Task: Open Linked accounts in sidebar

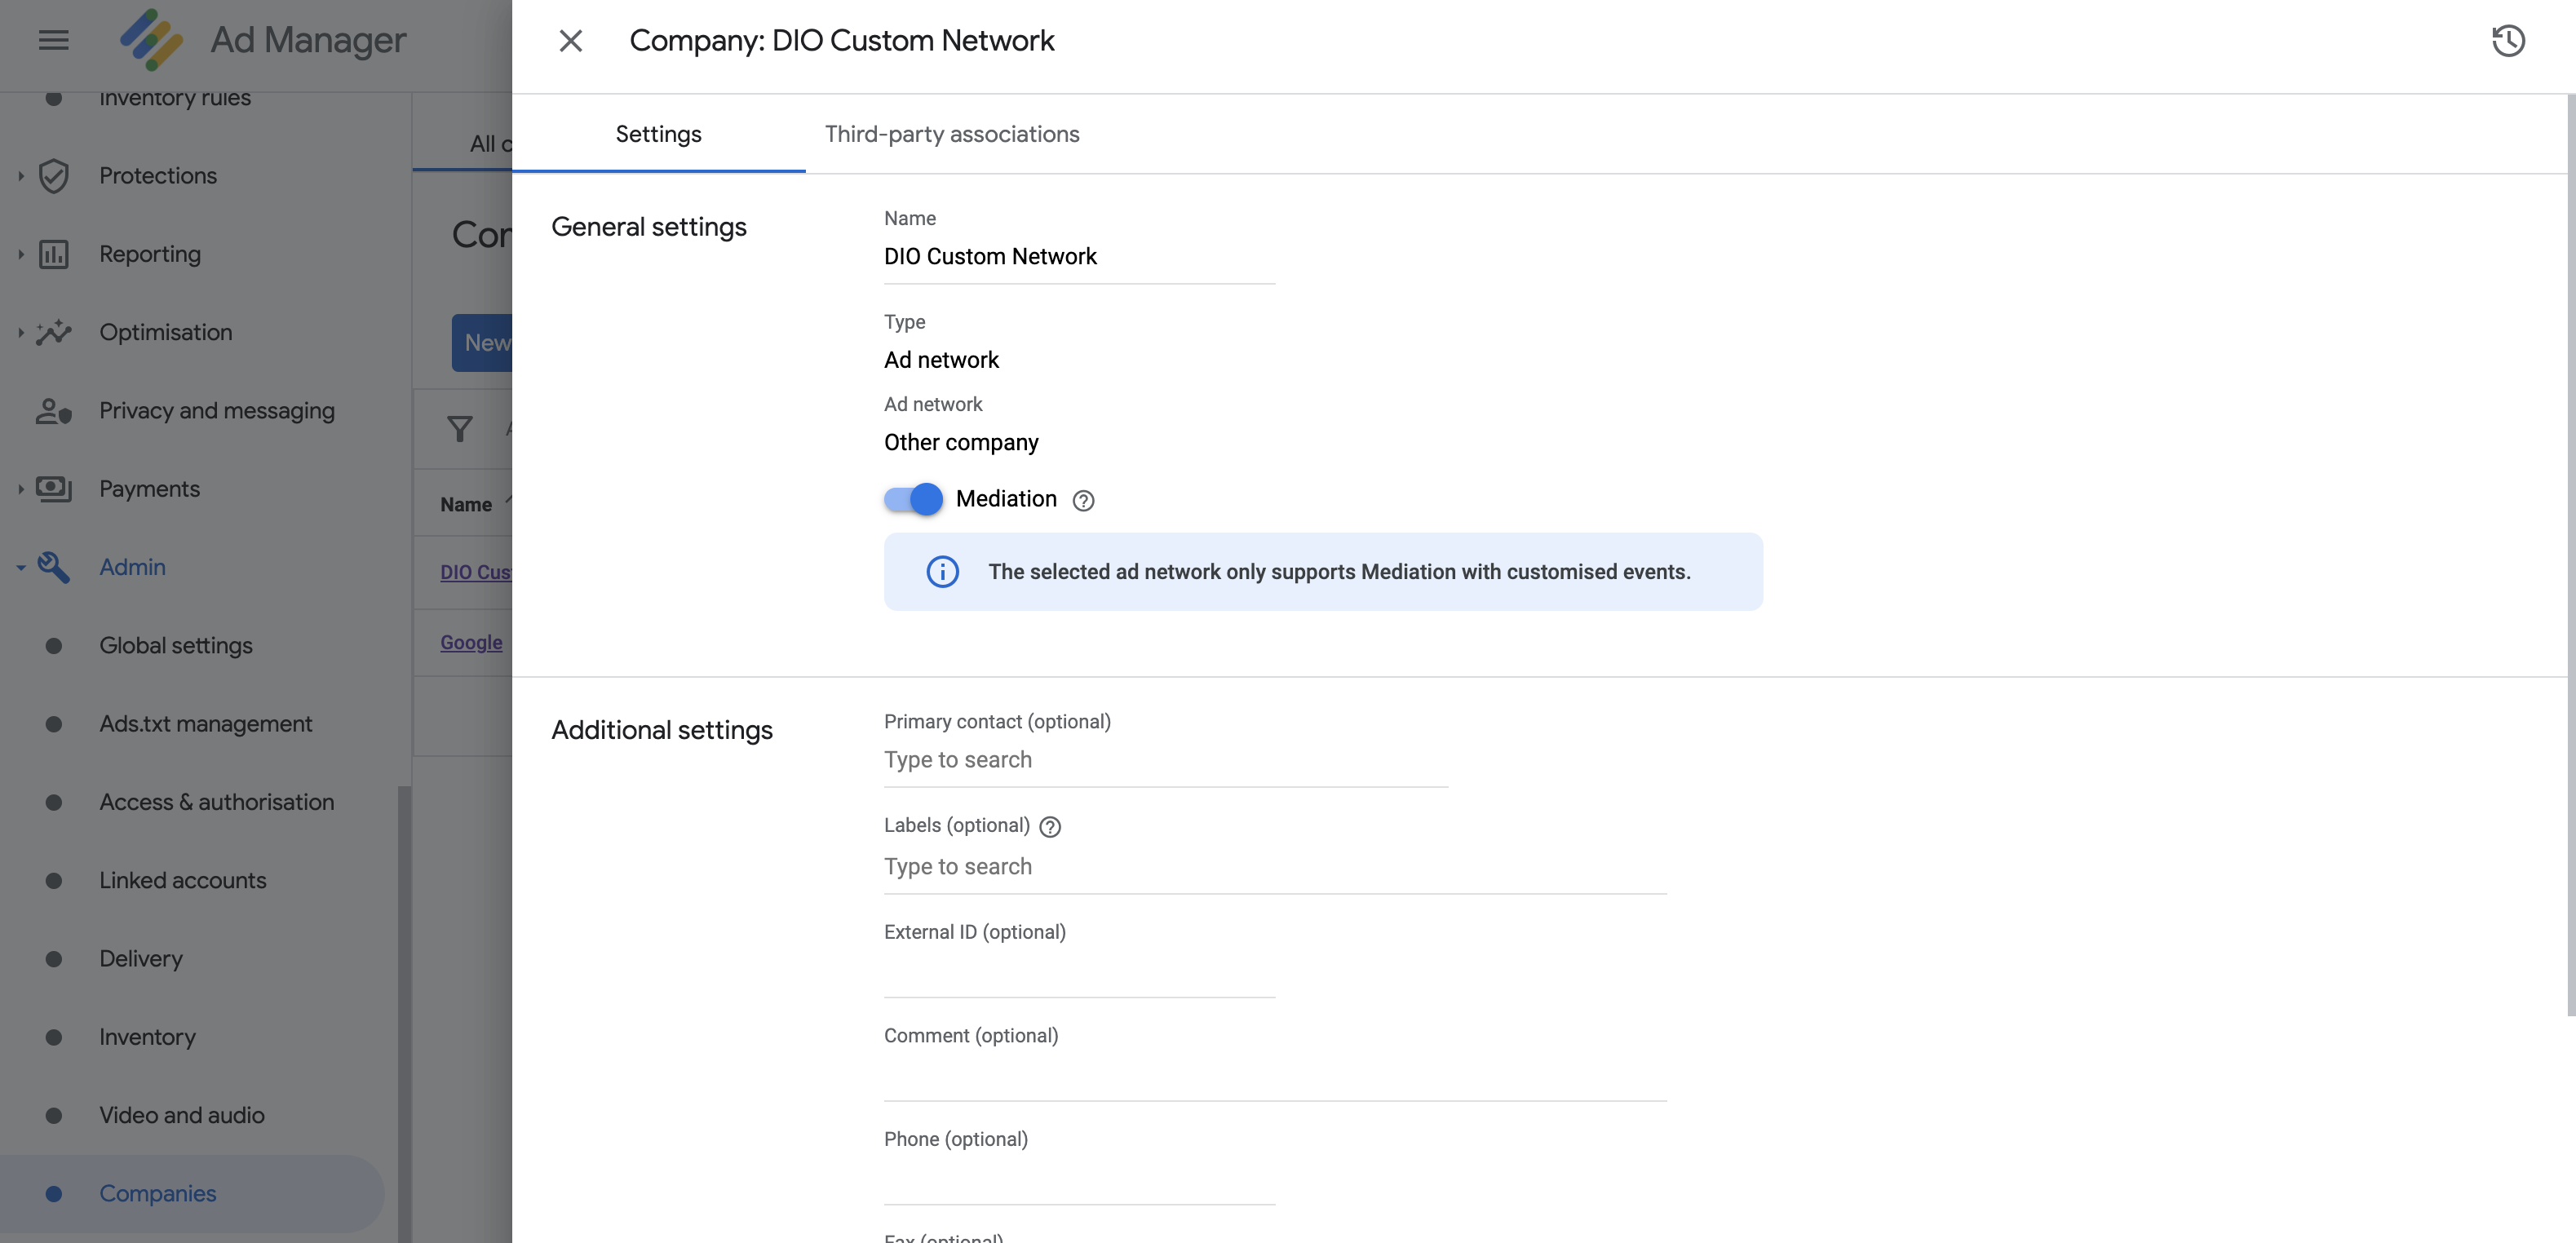Action: [x=183, y=881]
